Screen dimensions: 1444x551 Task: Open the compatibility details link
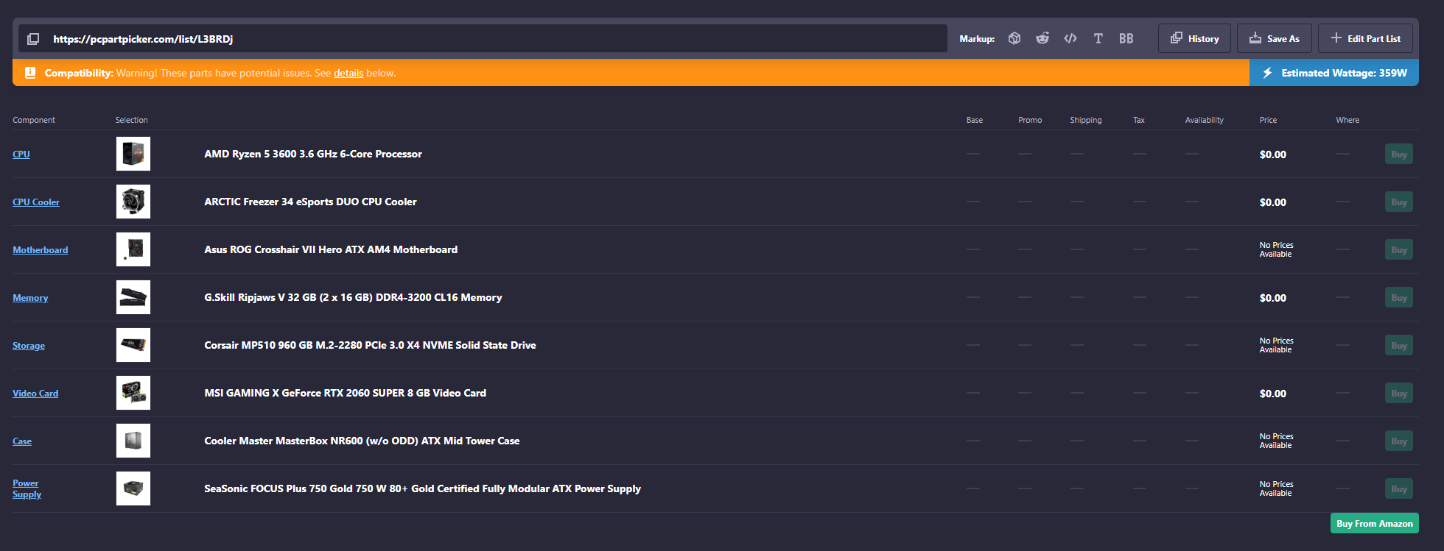(348, 73)
